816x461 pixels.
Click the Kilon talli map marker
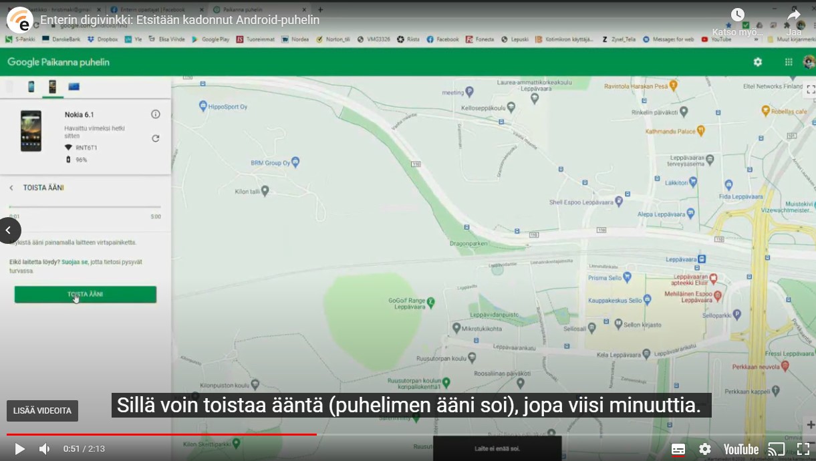click(265, 191)
